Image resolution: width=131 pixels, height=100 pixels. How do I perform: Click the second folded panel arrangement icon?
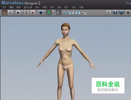(78, 13)
